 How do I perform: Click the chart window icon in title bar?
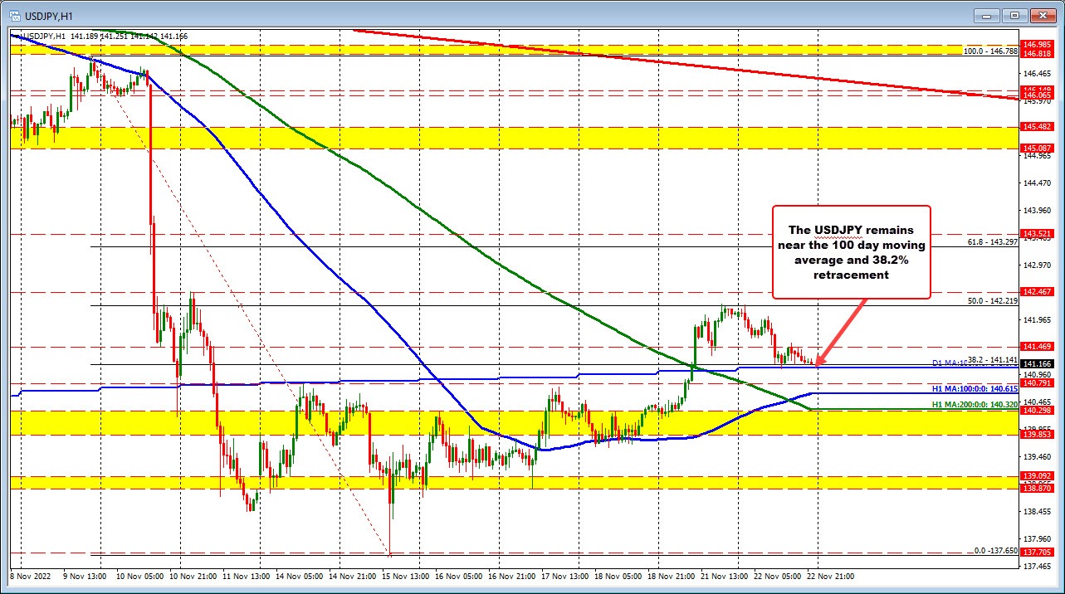[x=13, y=15]
